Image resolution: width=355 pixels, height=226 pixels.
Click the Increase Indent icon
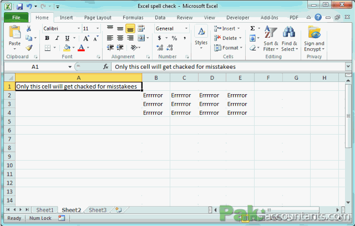click(x=120, y=48)
